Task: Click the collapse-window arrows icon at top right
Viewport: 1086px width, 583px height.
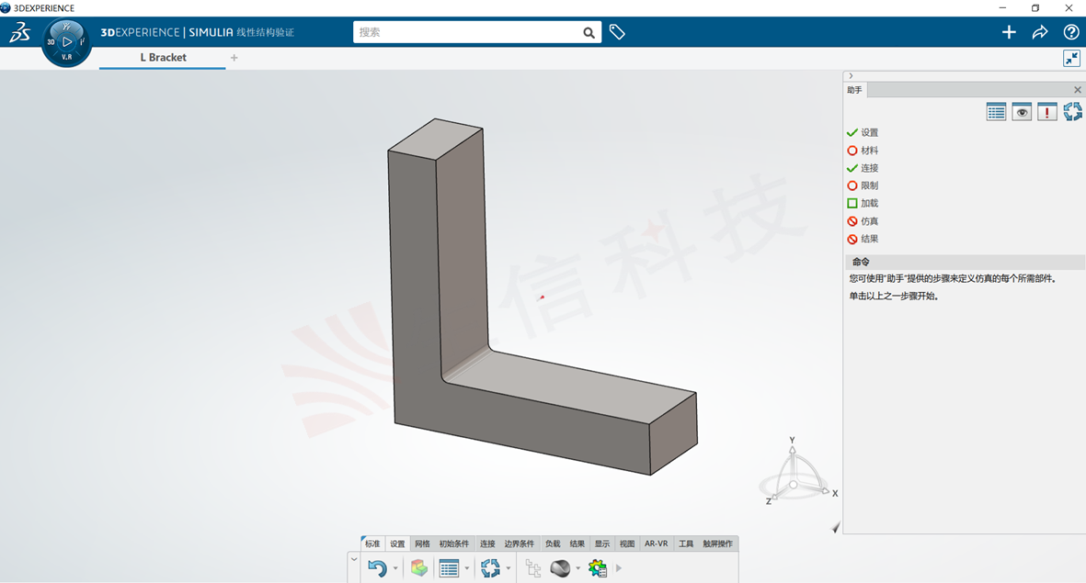Action: pyautogui.click(x=1071, y=58)
